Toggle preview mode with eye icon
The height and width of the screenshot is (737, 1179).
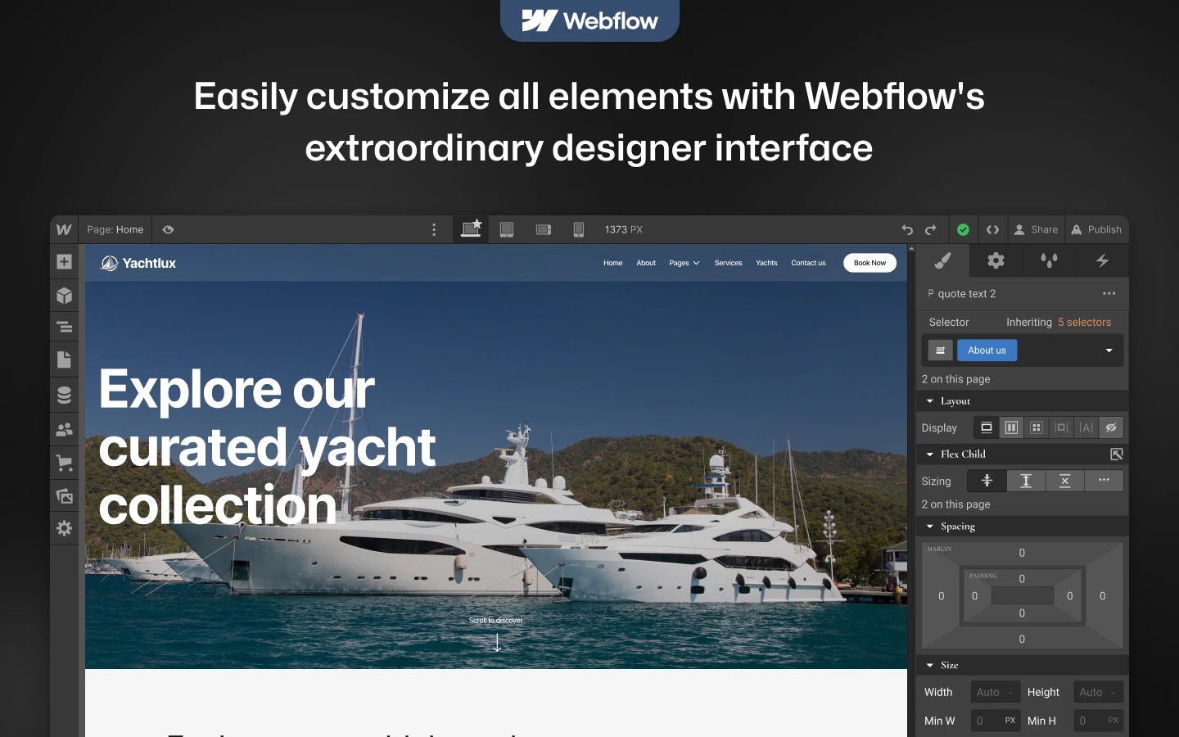(x=169, y=230)
